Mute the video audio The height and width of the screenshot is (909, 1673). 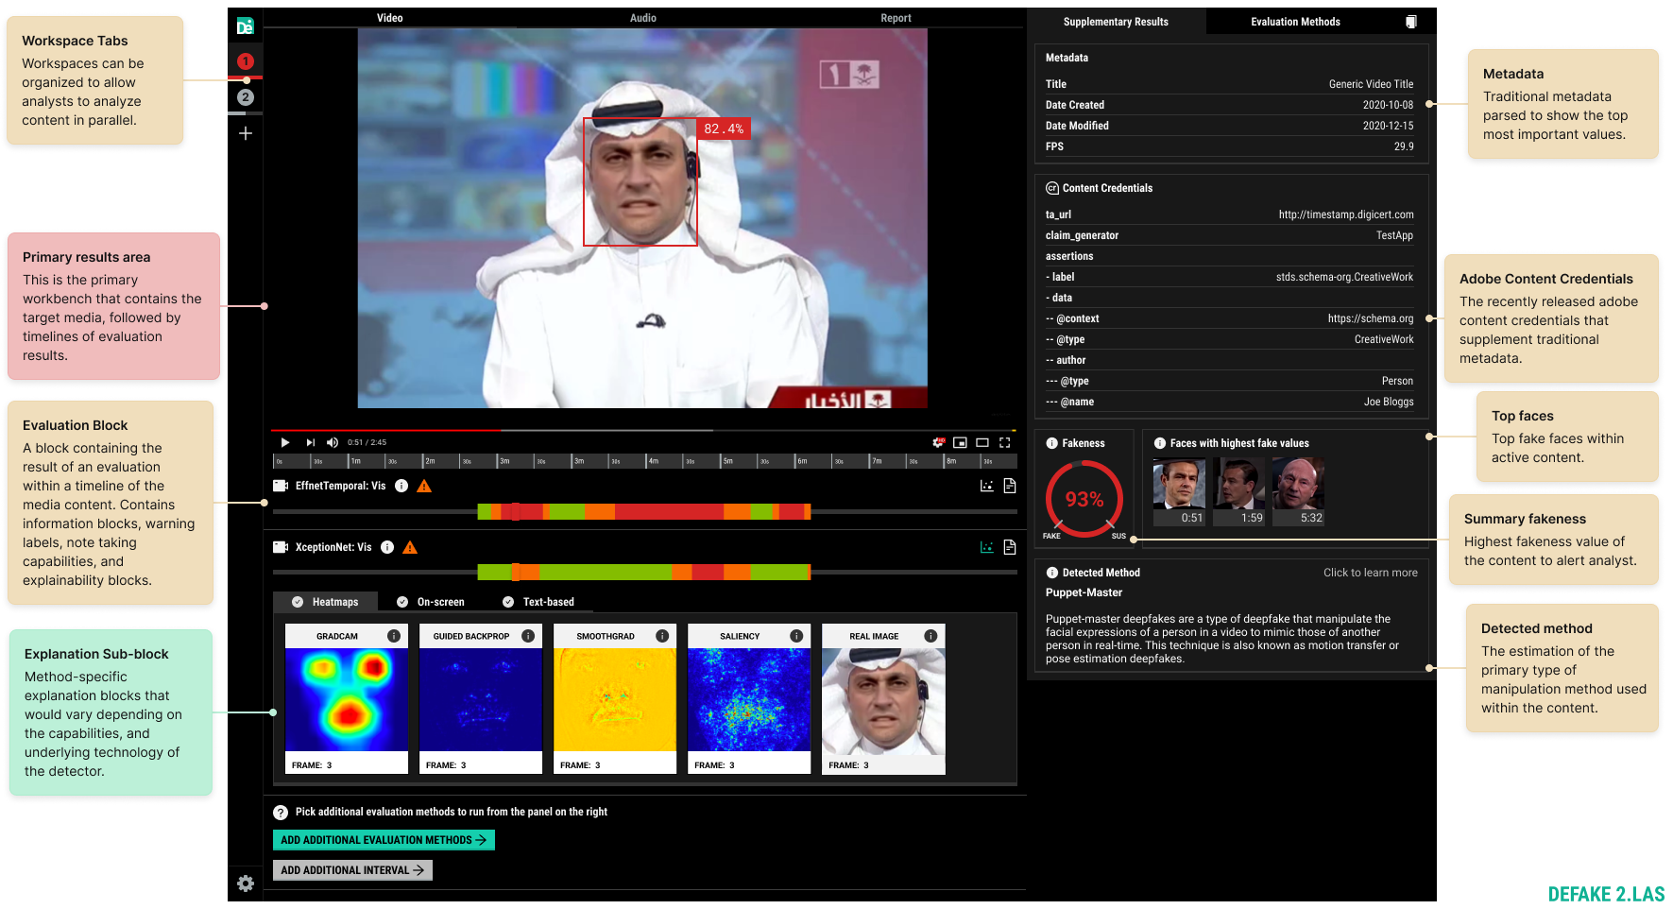332,441
